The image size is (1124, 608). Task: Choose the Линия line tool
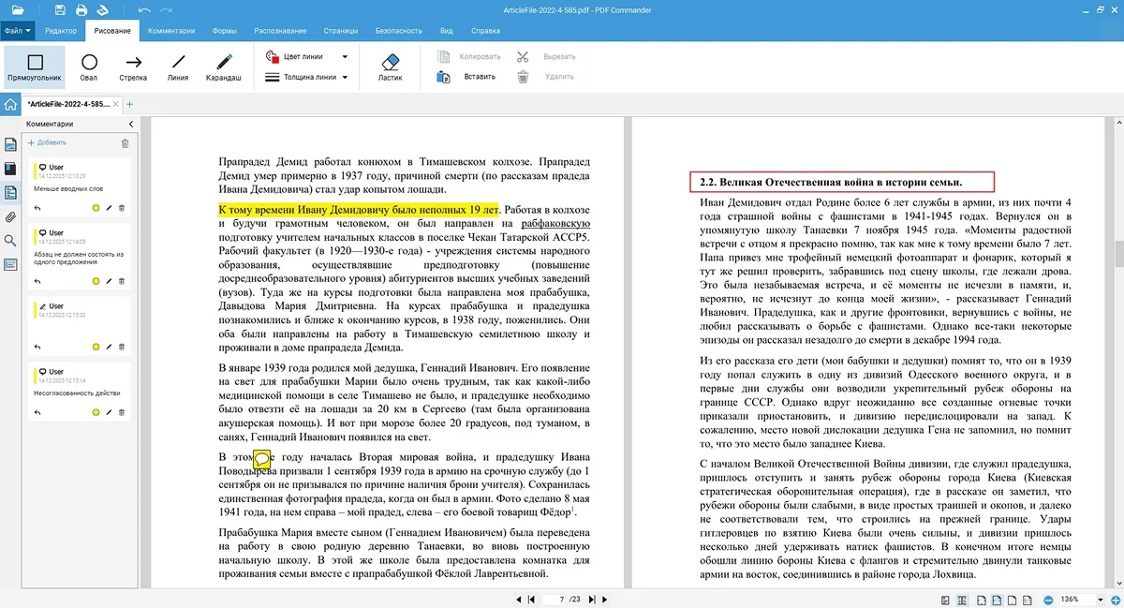[x=178, y=67]
